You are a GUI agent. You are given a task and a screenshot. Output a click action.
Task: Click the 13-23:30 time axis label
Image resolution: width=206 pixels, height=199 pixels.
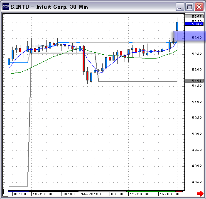[x=42, y=194]
